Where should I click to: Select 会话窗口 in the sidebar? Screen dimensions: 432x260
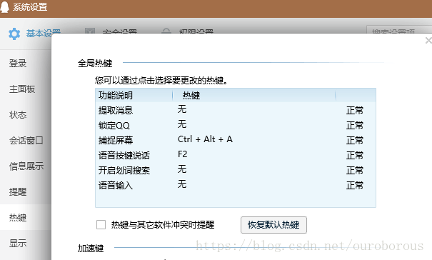click(x=26, y=140)
